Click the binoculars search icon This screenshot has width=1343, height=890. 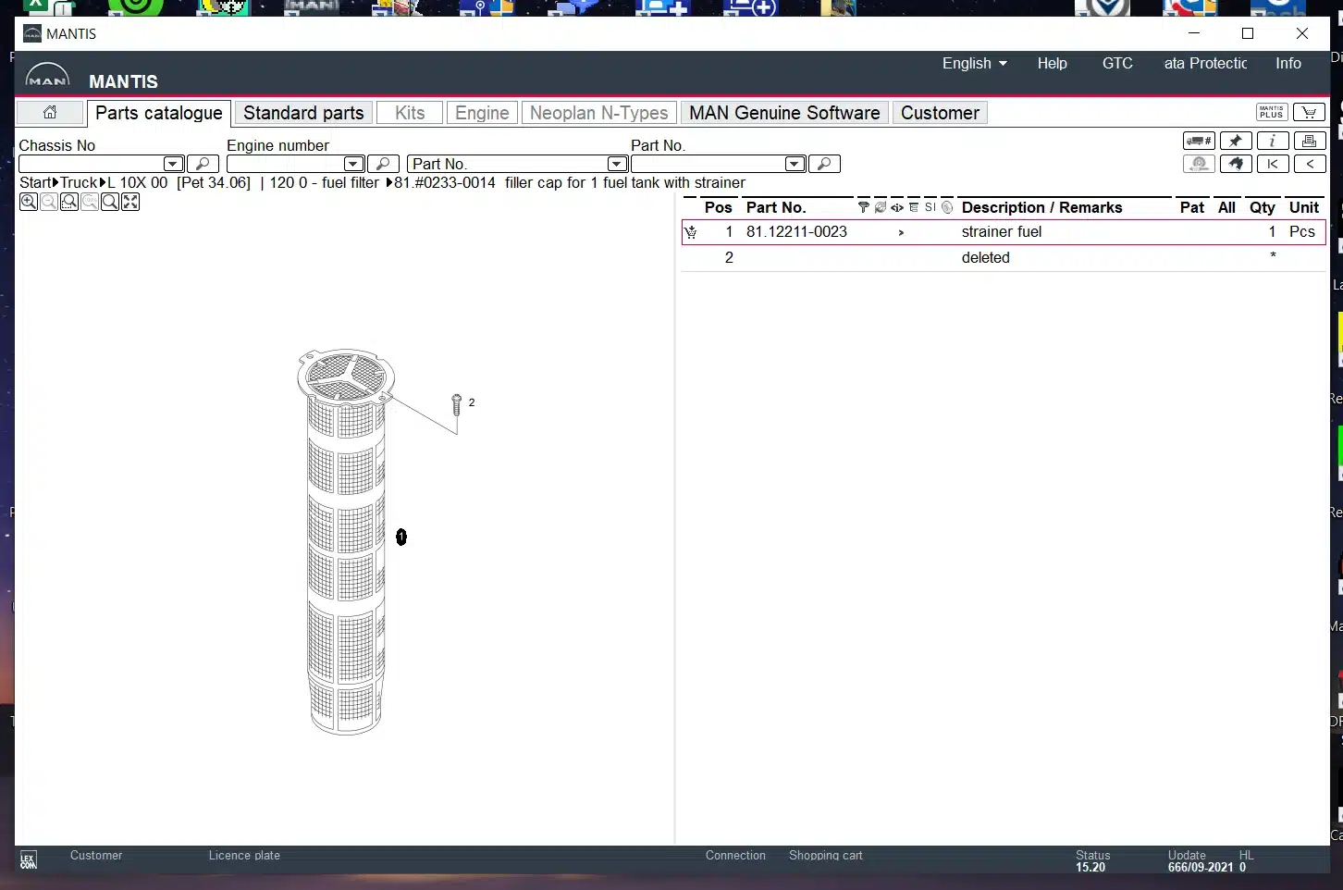(x=1236, y=164)
